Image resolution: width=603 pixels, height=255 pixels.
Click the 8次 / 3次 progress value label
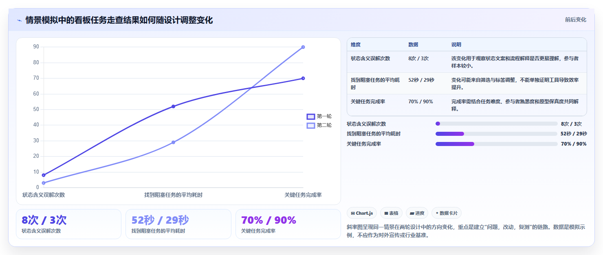(x=571, y=124)
